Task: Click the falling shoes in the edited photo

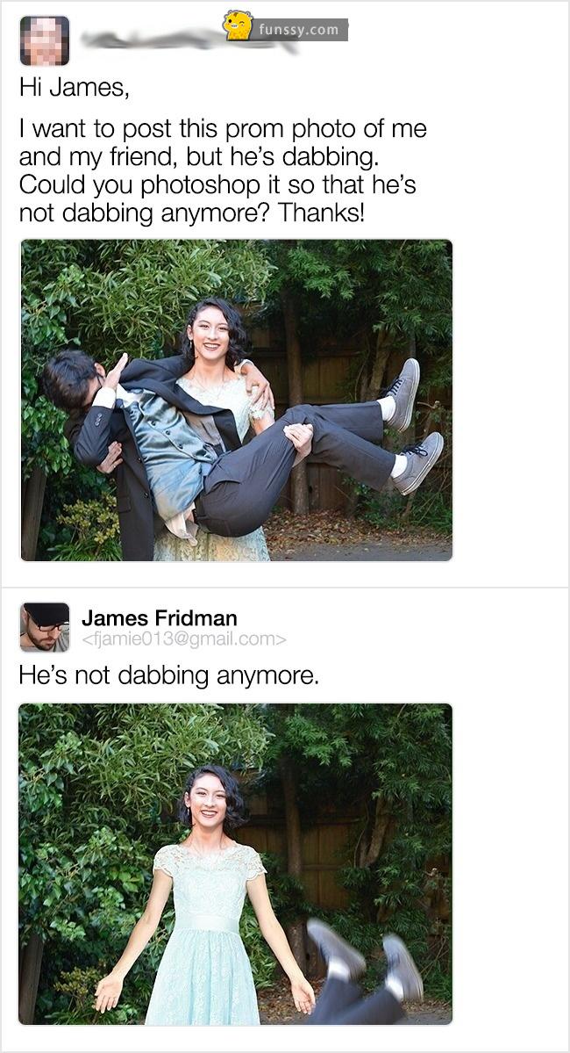Action: coord(366,969)
